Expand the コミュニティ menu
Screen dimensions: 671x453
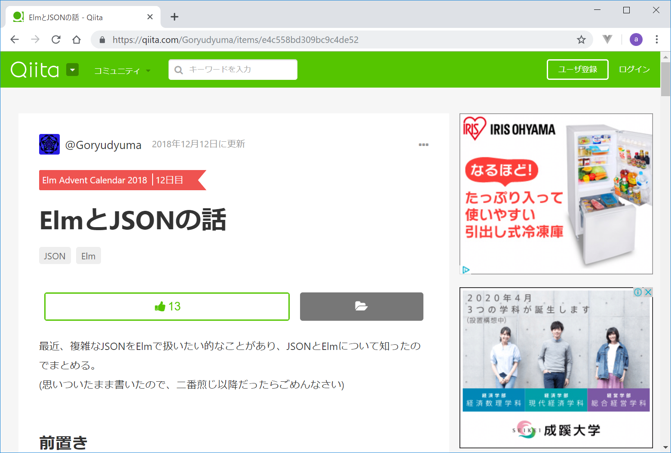(122, 71)
